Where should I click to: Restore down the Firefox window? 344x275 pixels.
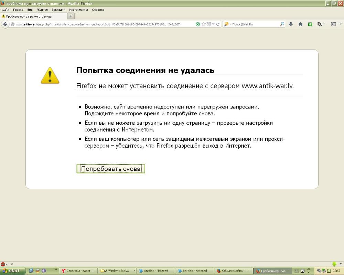pos(334,3)
